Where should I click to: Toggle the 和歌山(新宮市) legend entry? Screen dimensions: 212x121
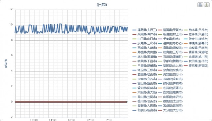tap(145, 110)
